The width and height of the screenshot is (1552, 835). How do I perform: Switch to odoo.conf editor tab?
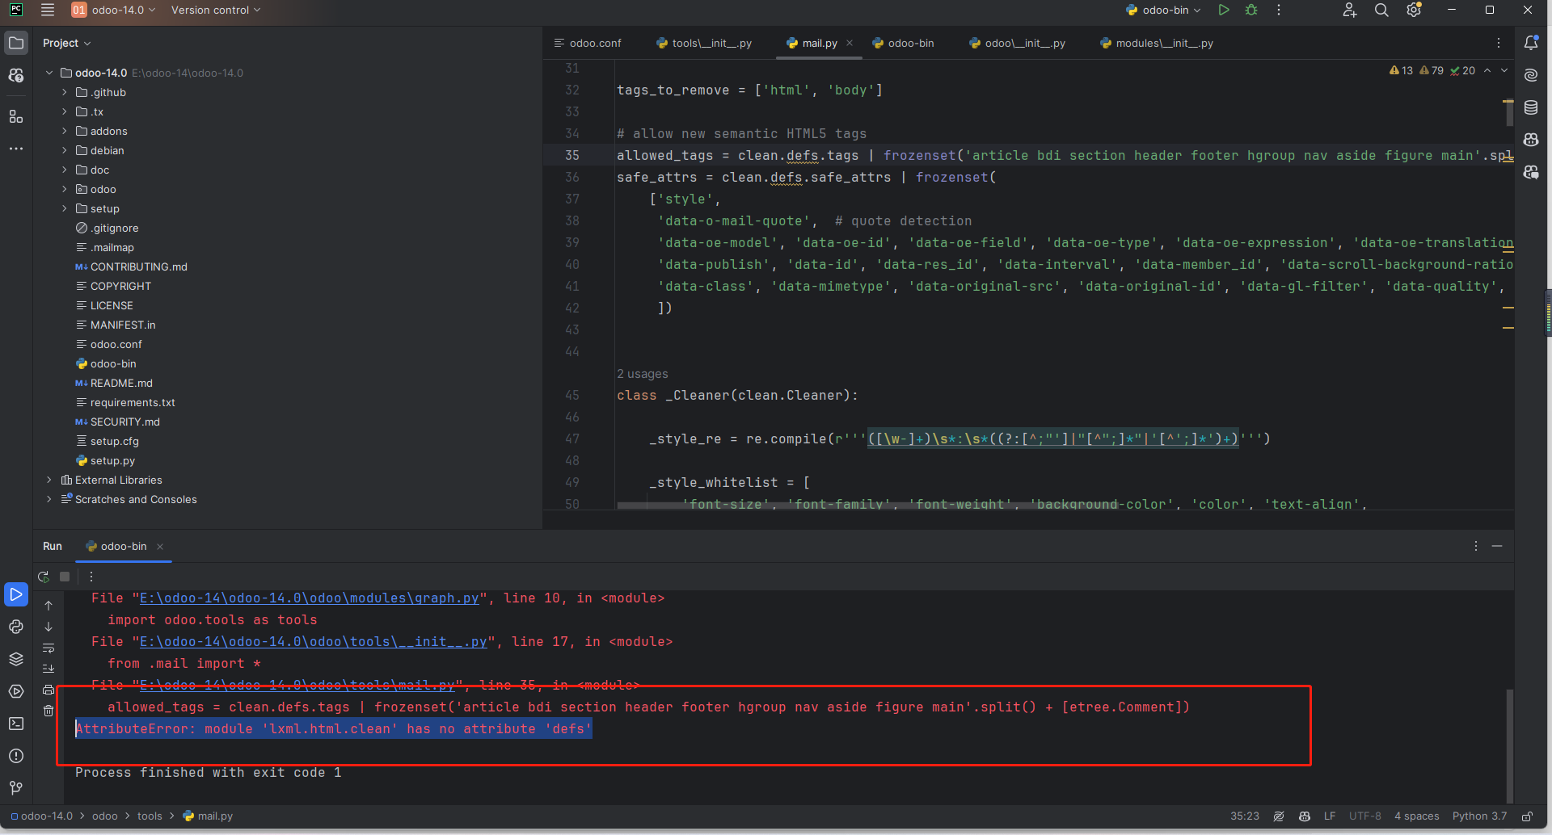(x=588, y=43)
